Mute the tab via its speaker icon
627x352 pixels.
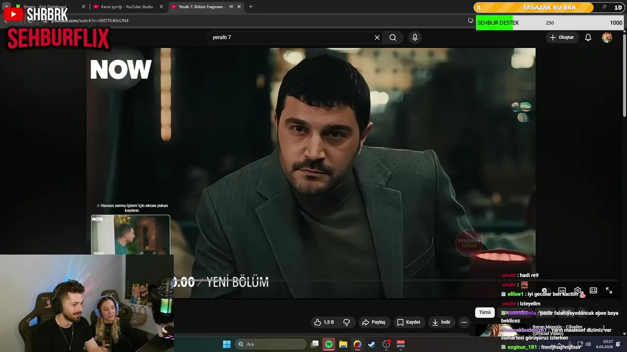231,7
